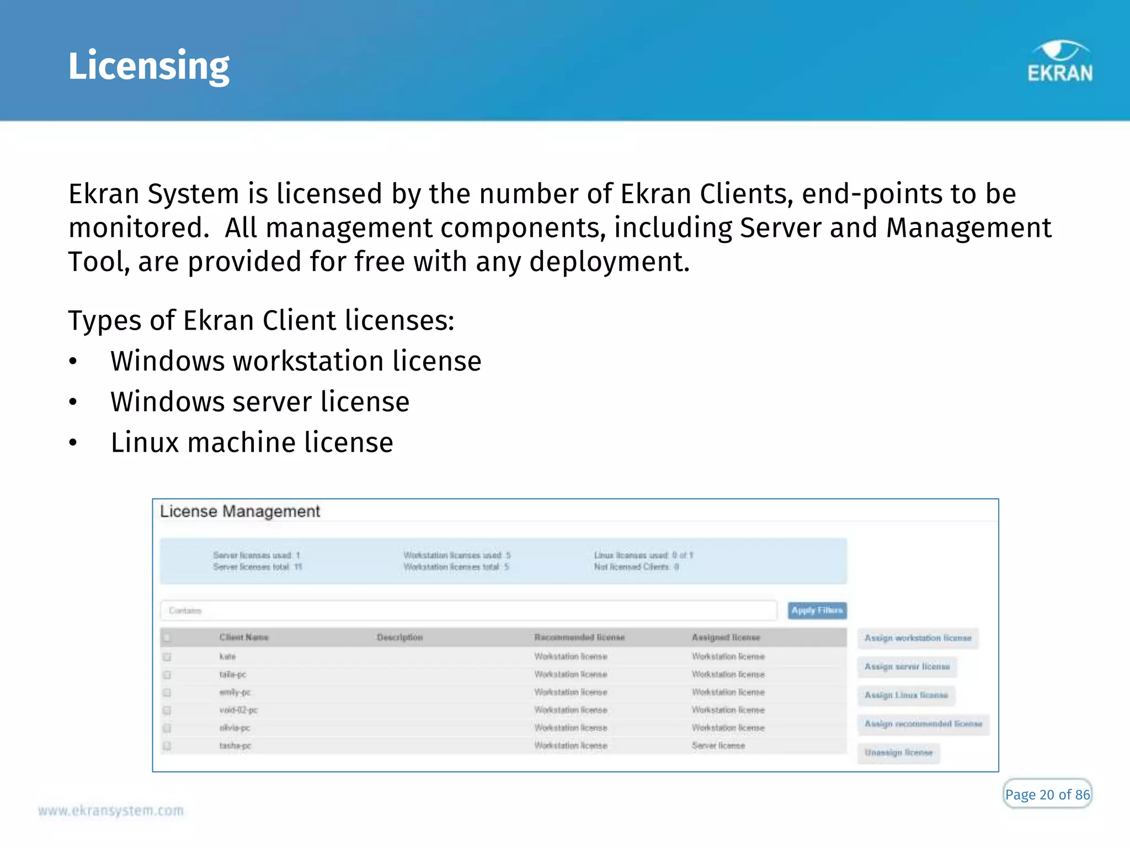Click the Contains filter input field
This screenshot has height=848, width=1130.
pyautogui.click(x=468, y=611)
